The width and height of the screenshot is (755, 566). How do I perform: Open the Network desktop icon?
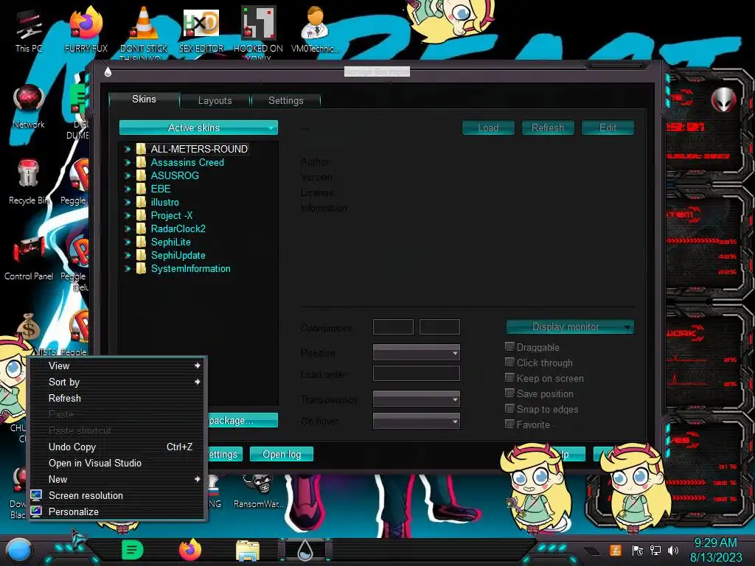(x=29, y=107)
